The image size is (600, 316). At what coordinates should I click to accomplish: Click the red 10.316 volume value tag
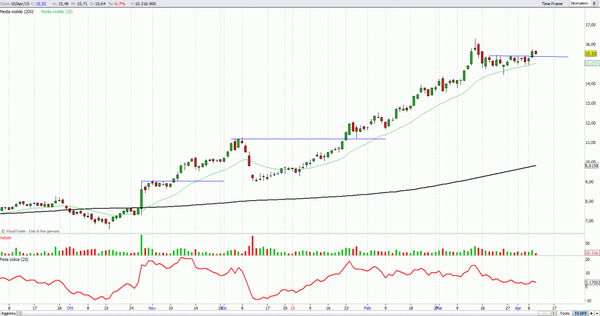[591, 253]
